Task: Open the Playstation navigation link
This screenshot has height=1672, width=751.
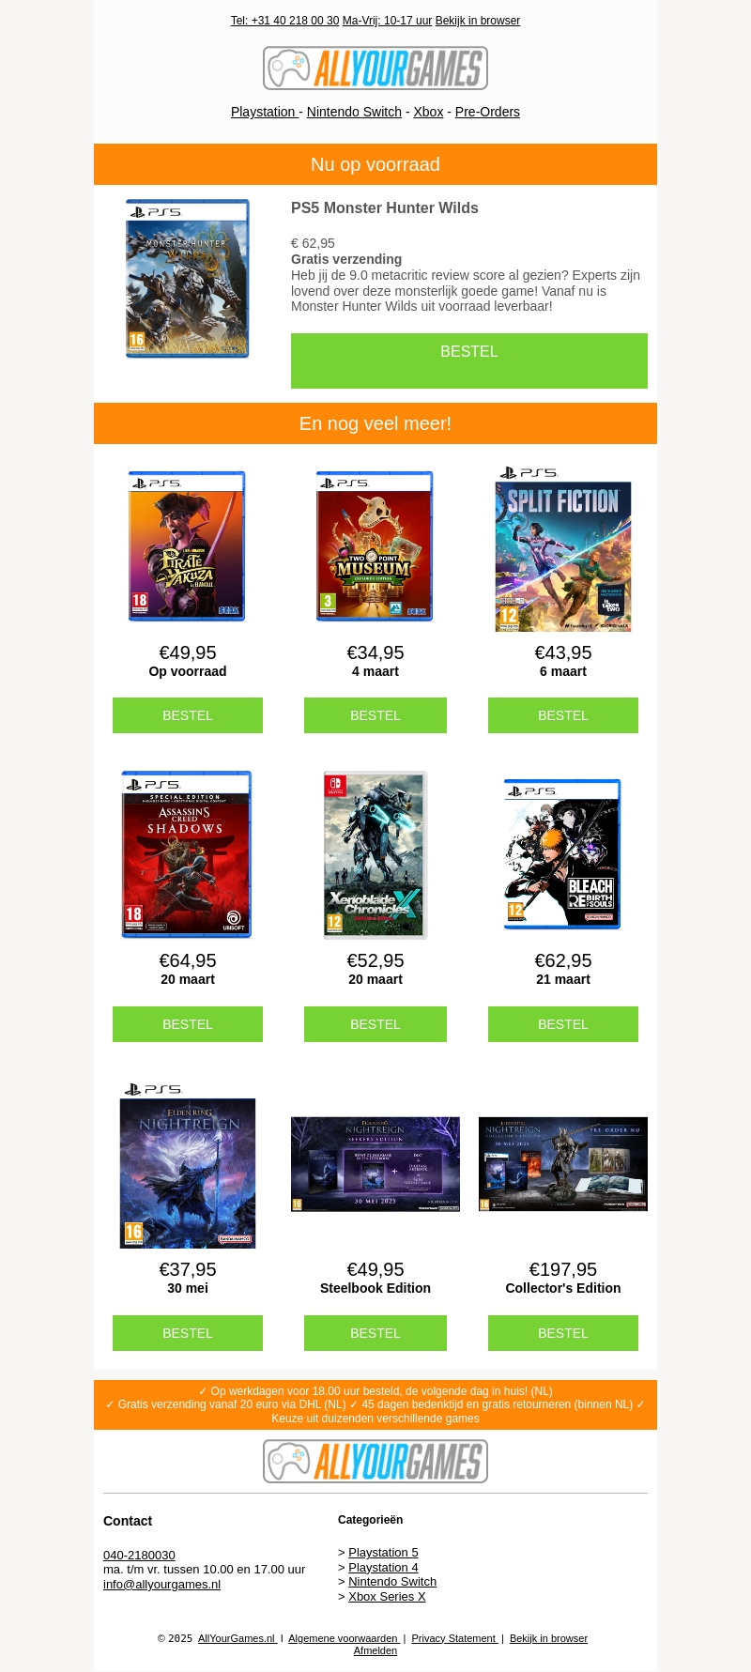Action: pyautogui.click(x=265, y=112)
